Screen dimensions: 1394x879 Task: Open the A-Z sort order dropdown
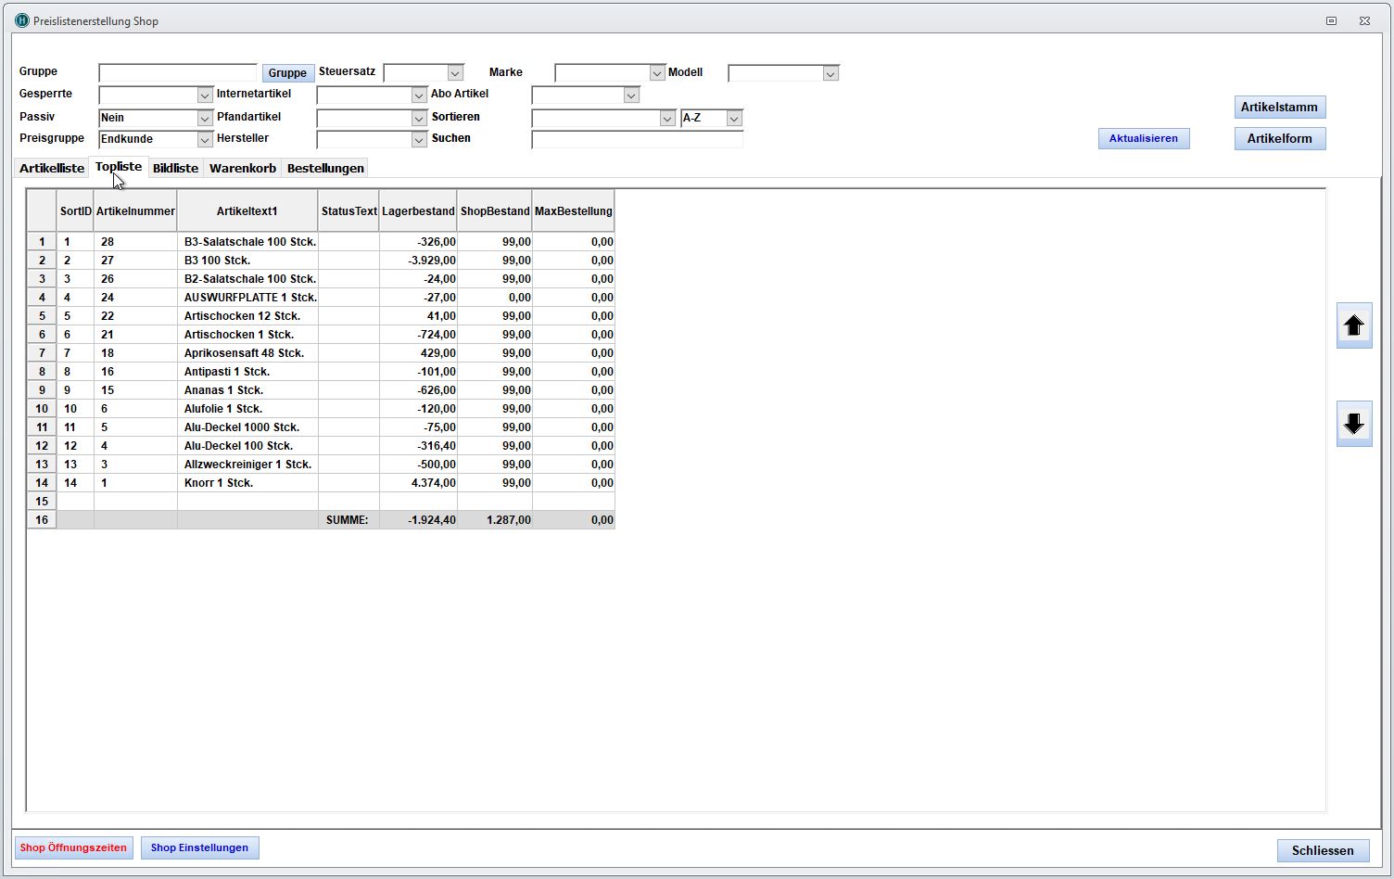733,119
